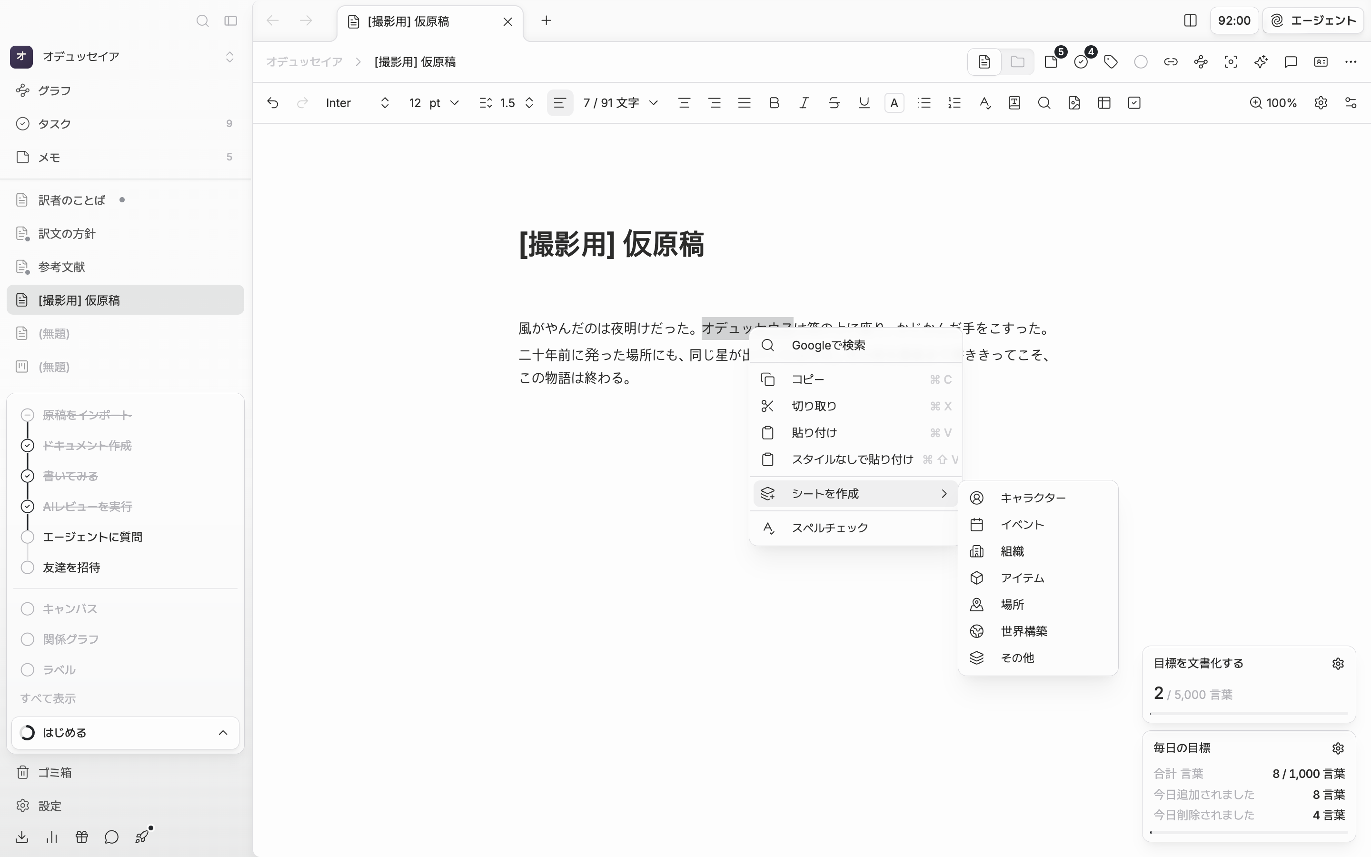Create a キャラクター sheet
This screenshot has height=857, width=1371.
pyautogui.click(x=1038, y=498)
